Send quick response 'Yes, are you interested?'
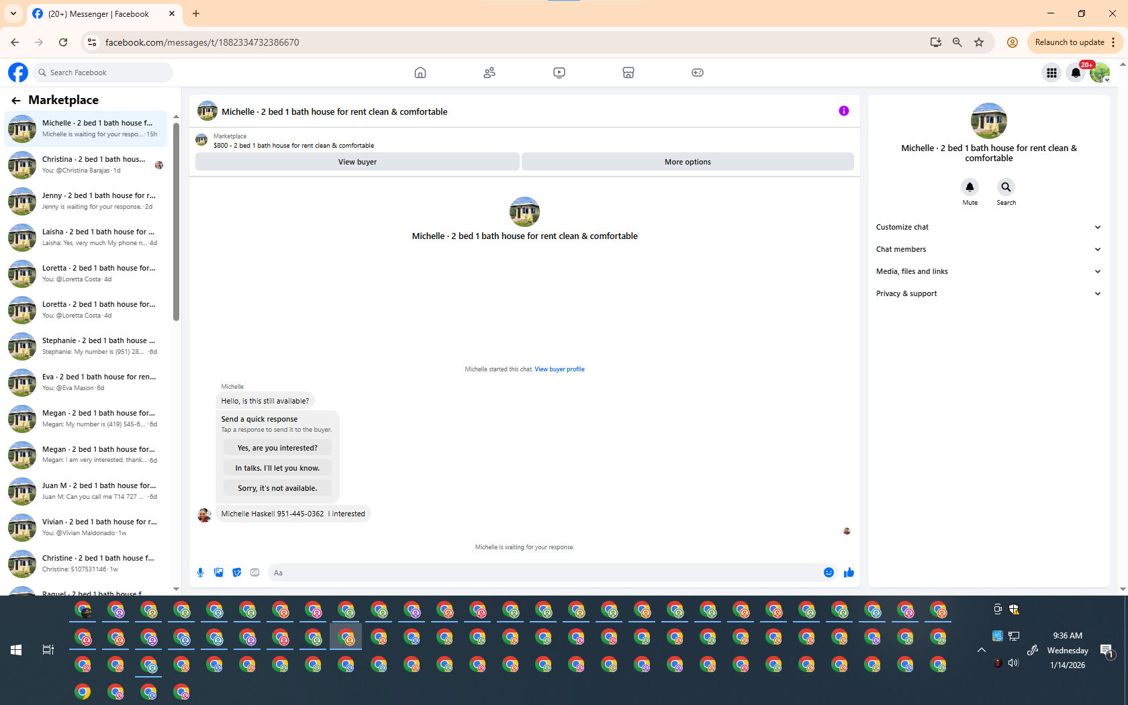1128x705 pixels. point(277,448)
